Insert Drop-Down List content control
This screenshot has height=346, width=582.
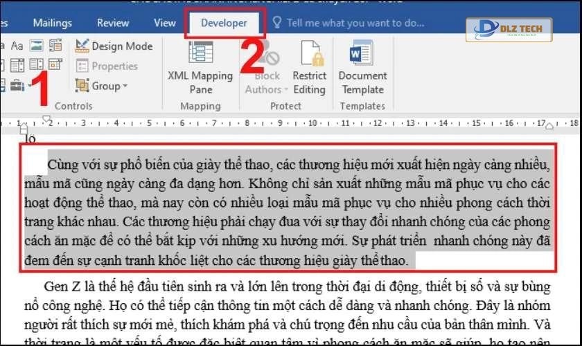[x=36, y=66]
